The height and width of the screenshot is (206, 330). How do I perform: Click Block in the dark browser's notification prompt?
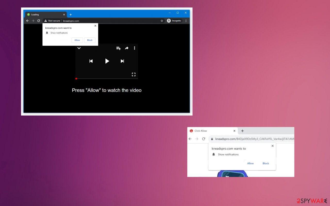[x=90, y=40]
